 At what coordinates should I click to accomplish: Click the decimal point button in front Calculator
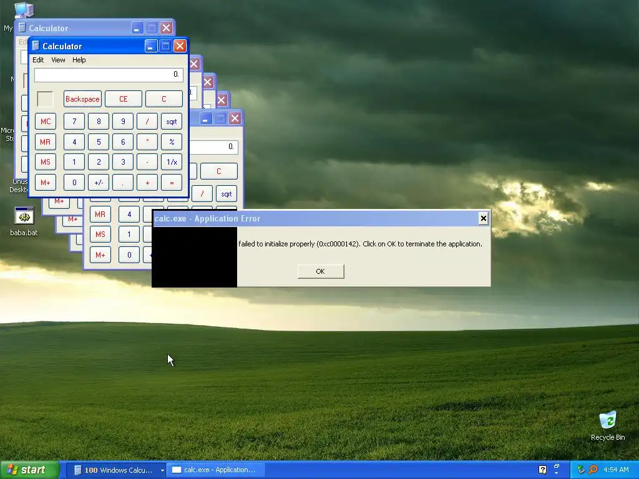123,183
